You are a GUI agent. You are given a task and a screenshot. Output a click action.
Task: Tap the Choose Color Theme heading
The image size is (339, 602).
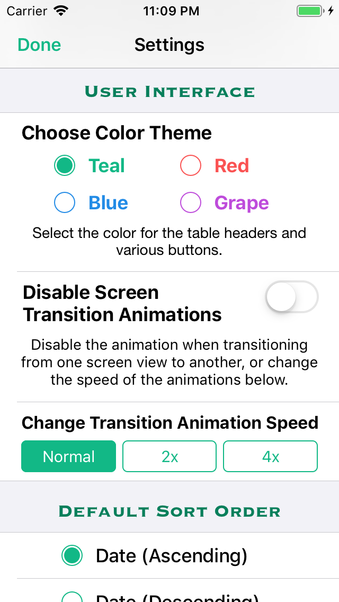pyautogui.click(x=117, y=133)
